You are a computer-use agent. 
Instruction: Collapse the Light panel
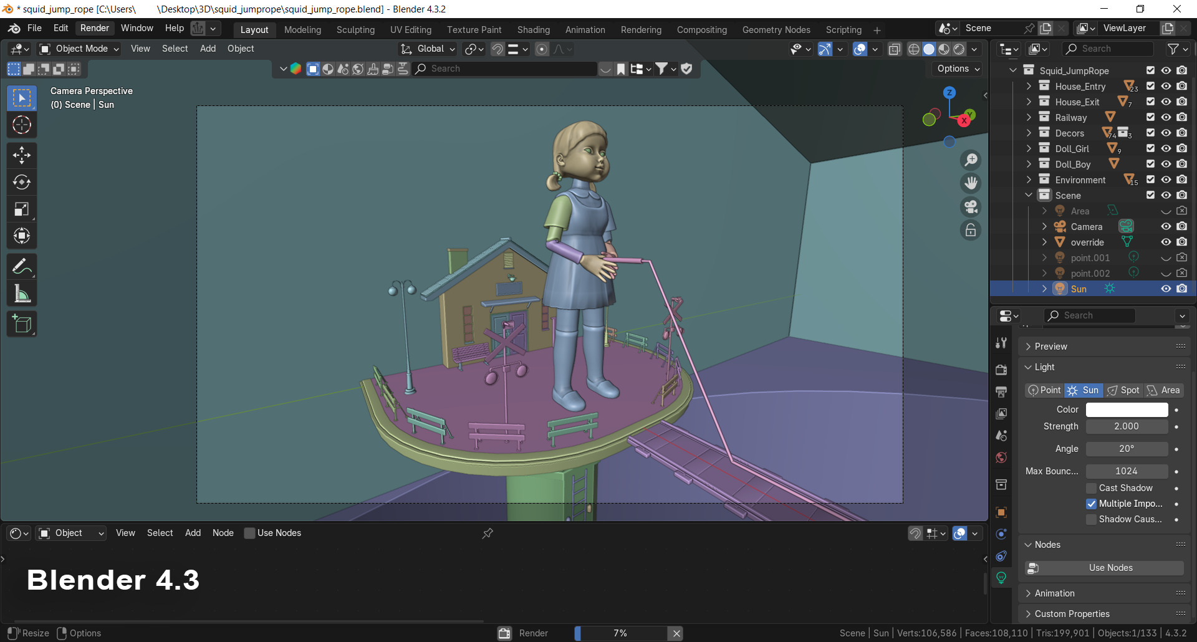[x=1105, y=367]
